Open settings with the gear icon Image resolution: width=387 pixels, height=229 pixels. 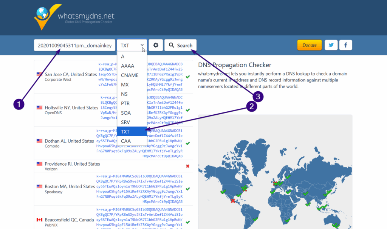click(x=155, y=45)
